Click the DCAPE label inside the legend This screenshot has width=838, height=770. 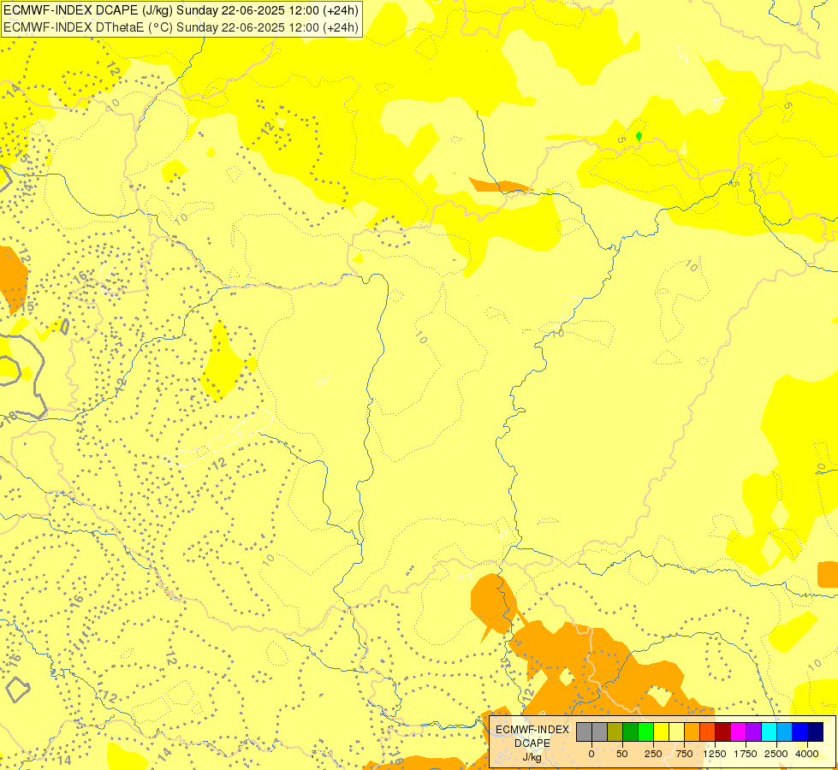tap(532, 743)
